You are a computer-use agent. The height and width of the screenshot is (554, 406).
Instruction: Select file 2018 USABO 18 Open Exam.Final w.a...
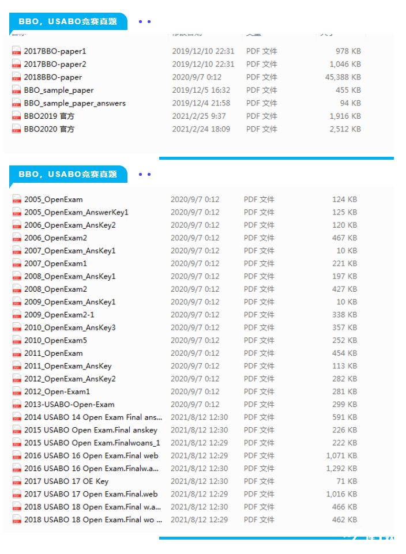[93, 507]
